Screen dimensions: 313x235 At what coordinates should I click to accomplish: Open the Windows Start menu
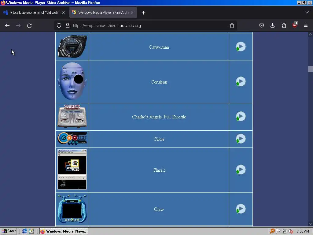click(x=9, y=231)
